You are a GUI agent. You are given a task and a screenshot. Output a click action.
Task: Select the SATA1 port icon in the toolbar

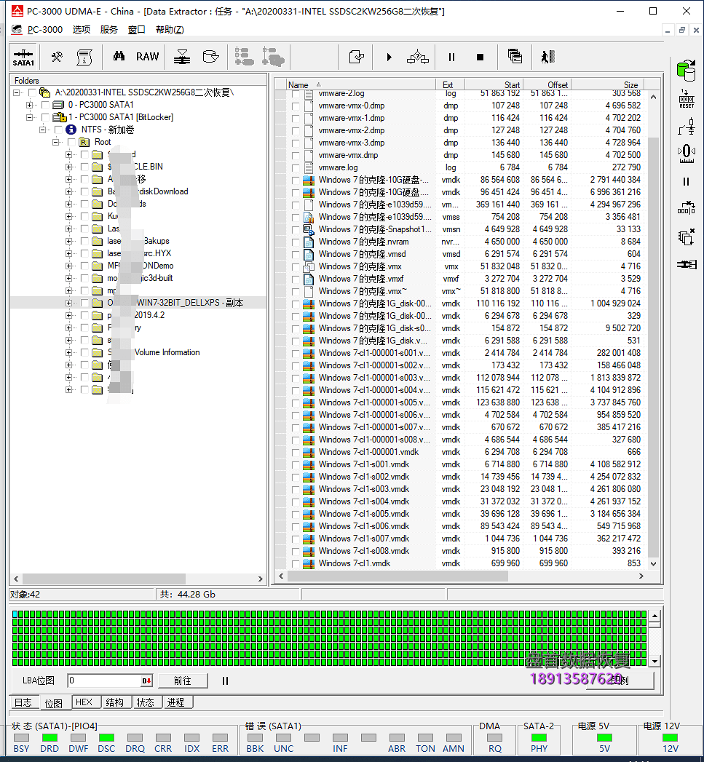click(x=23, y=57)
